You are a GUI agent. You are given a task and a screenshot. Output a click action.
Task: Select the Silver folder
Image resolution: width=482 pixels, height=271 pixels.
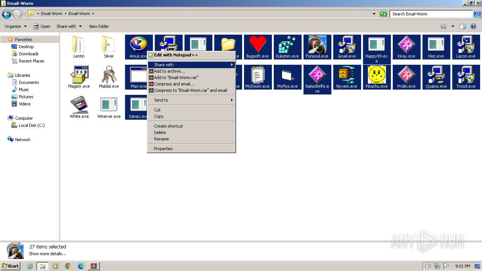[x=109, y=47]
